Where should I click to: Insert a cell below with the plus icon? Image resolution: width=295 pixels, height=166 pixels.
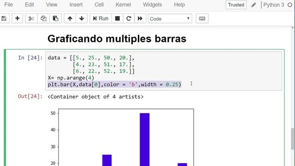pyautogui.click(x=18, y=18)
